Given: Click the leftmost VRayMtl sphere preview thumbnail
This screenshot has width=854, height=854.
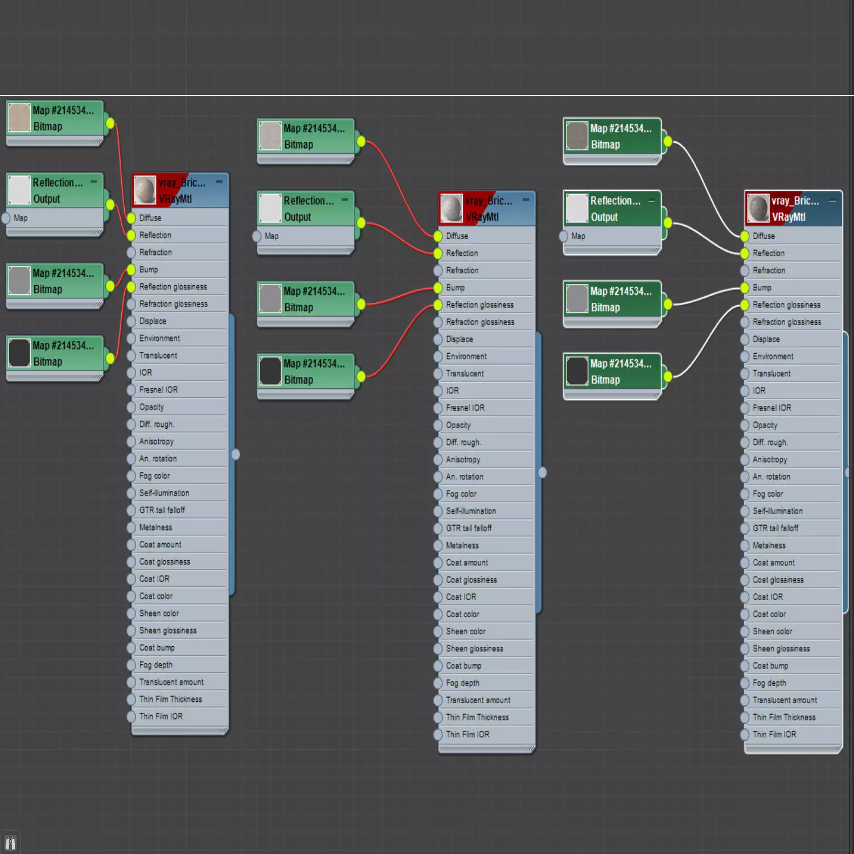Looking at the screenshot, I should (145, 190).
